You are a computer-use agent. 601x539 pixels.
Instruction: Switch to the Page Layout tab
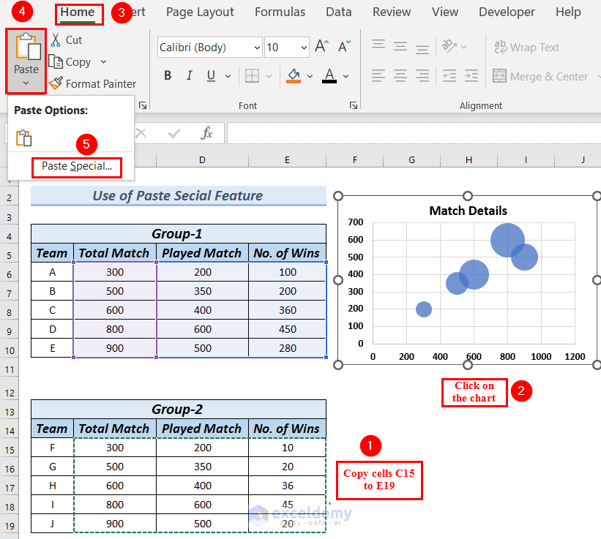coord(200,12)
